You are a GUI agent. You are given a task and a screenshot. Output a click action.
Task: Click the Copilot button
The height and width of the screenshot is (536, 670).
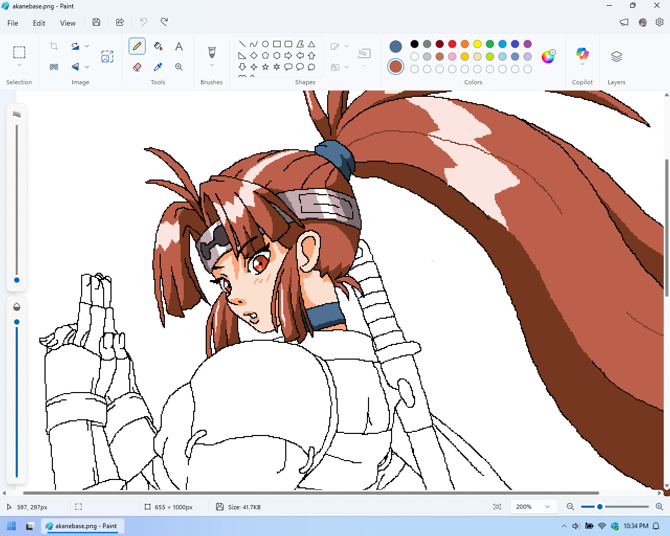pos(582,53)
